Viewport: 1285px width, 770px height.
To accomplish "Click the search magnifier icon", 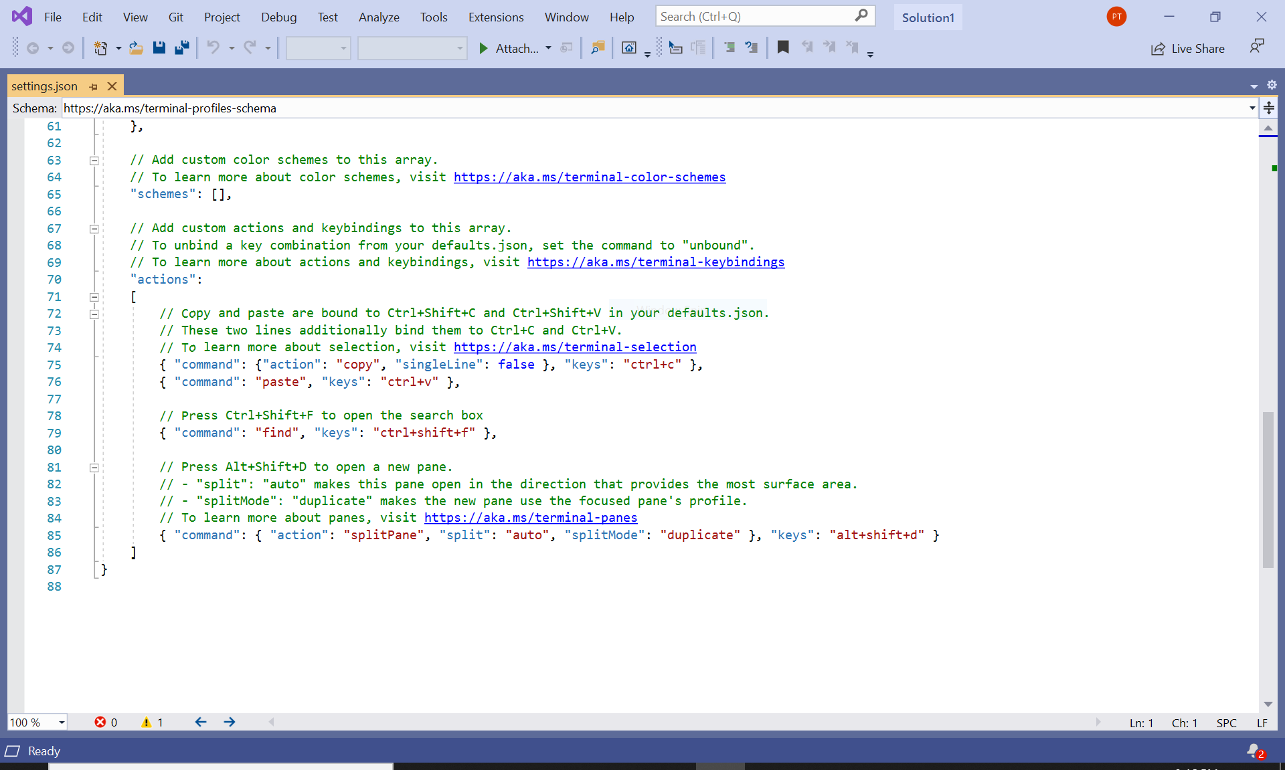I will coord(861,15).
